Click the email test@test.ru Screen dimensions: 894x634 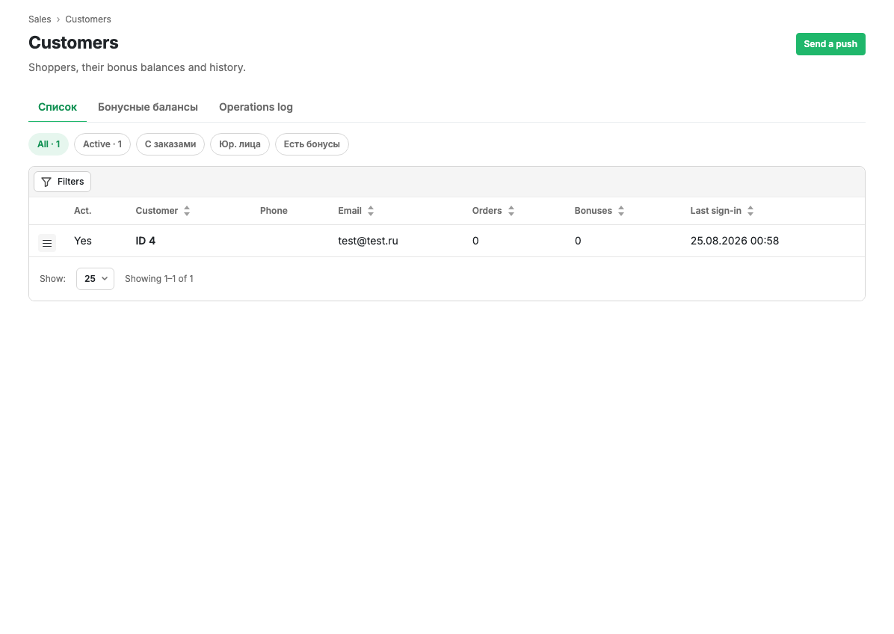click(368, 241)
